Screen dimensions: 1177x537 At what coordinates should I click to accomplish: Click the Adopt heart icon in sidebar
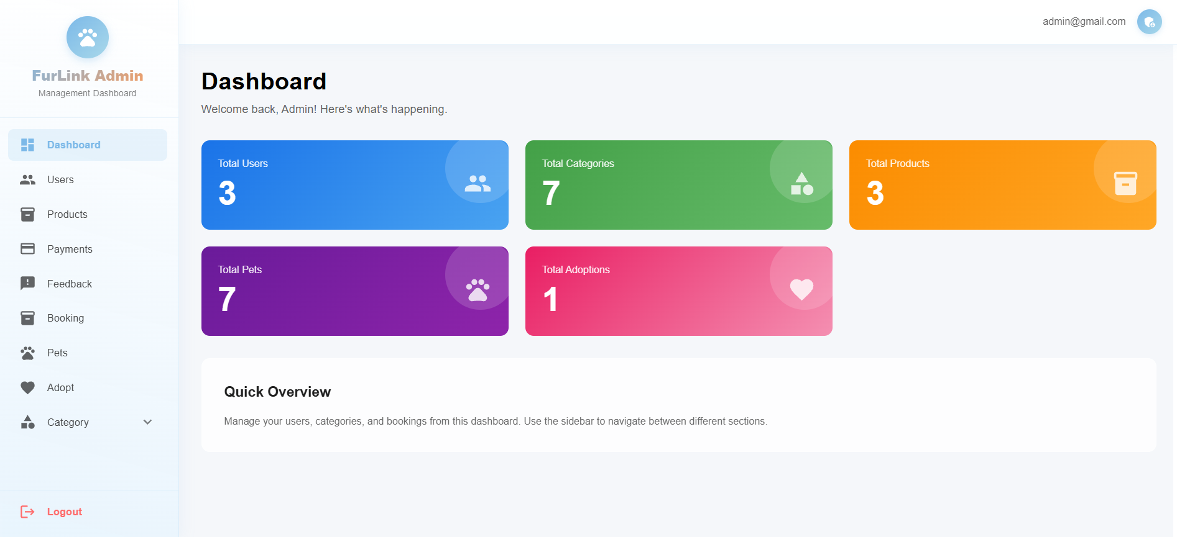pyautogui.click(x=28, y=387)
